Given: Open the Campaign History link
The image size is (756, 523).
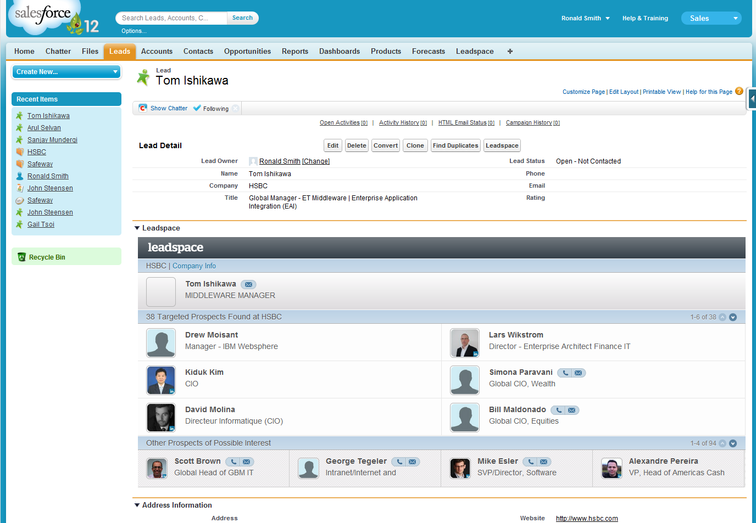Looking at the screenshot, I should (x=533, y=123).
